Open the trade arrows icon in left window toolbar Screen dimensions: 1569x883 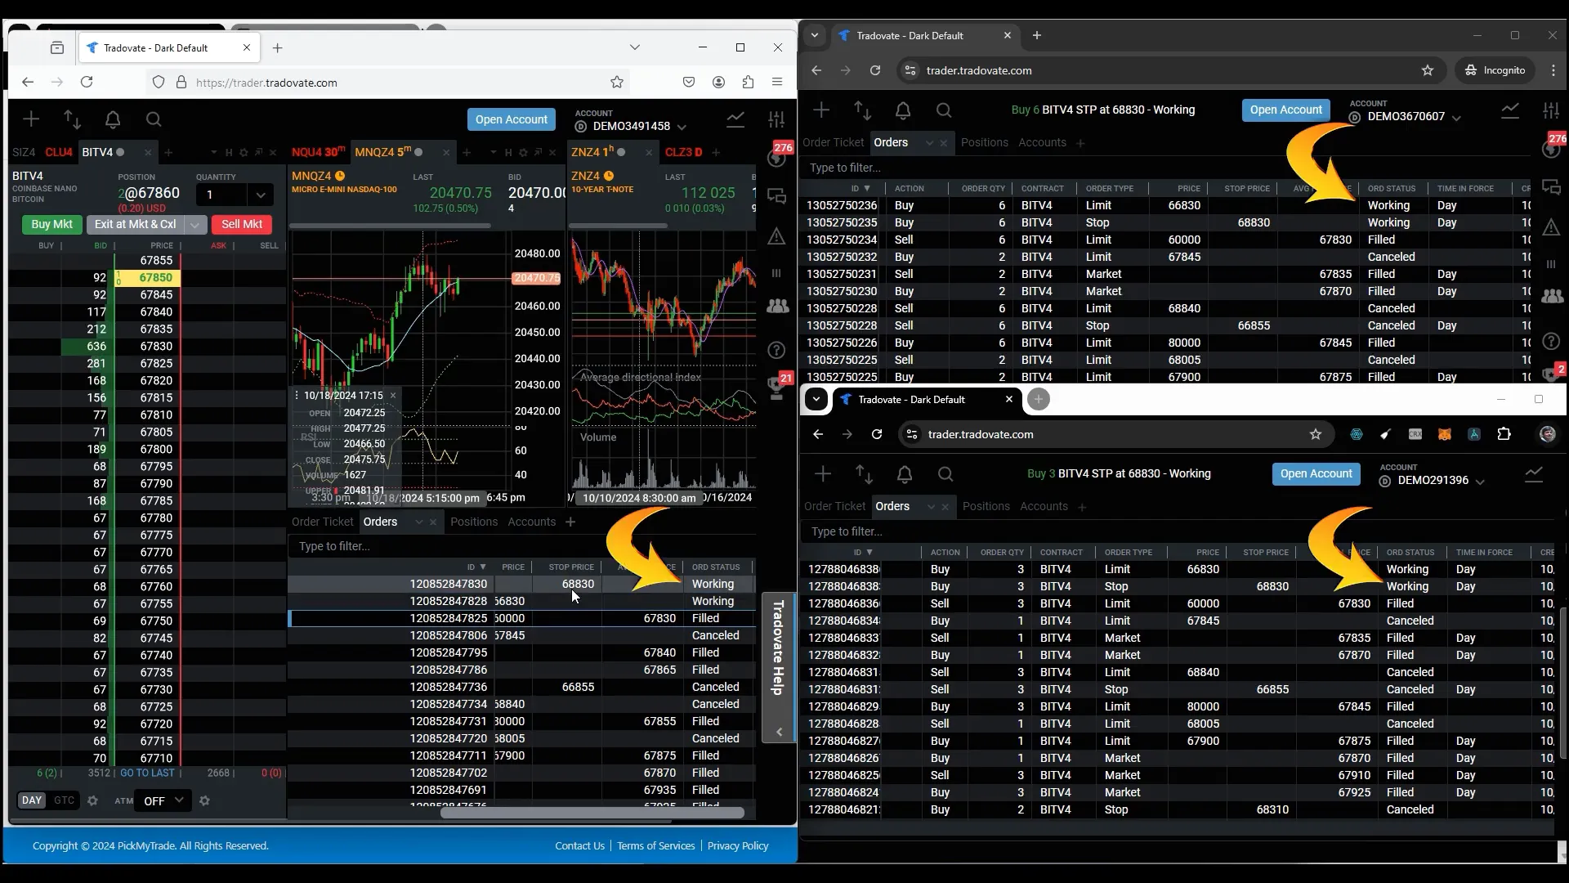[x=72, y=119]
